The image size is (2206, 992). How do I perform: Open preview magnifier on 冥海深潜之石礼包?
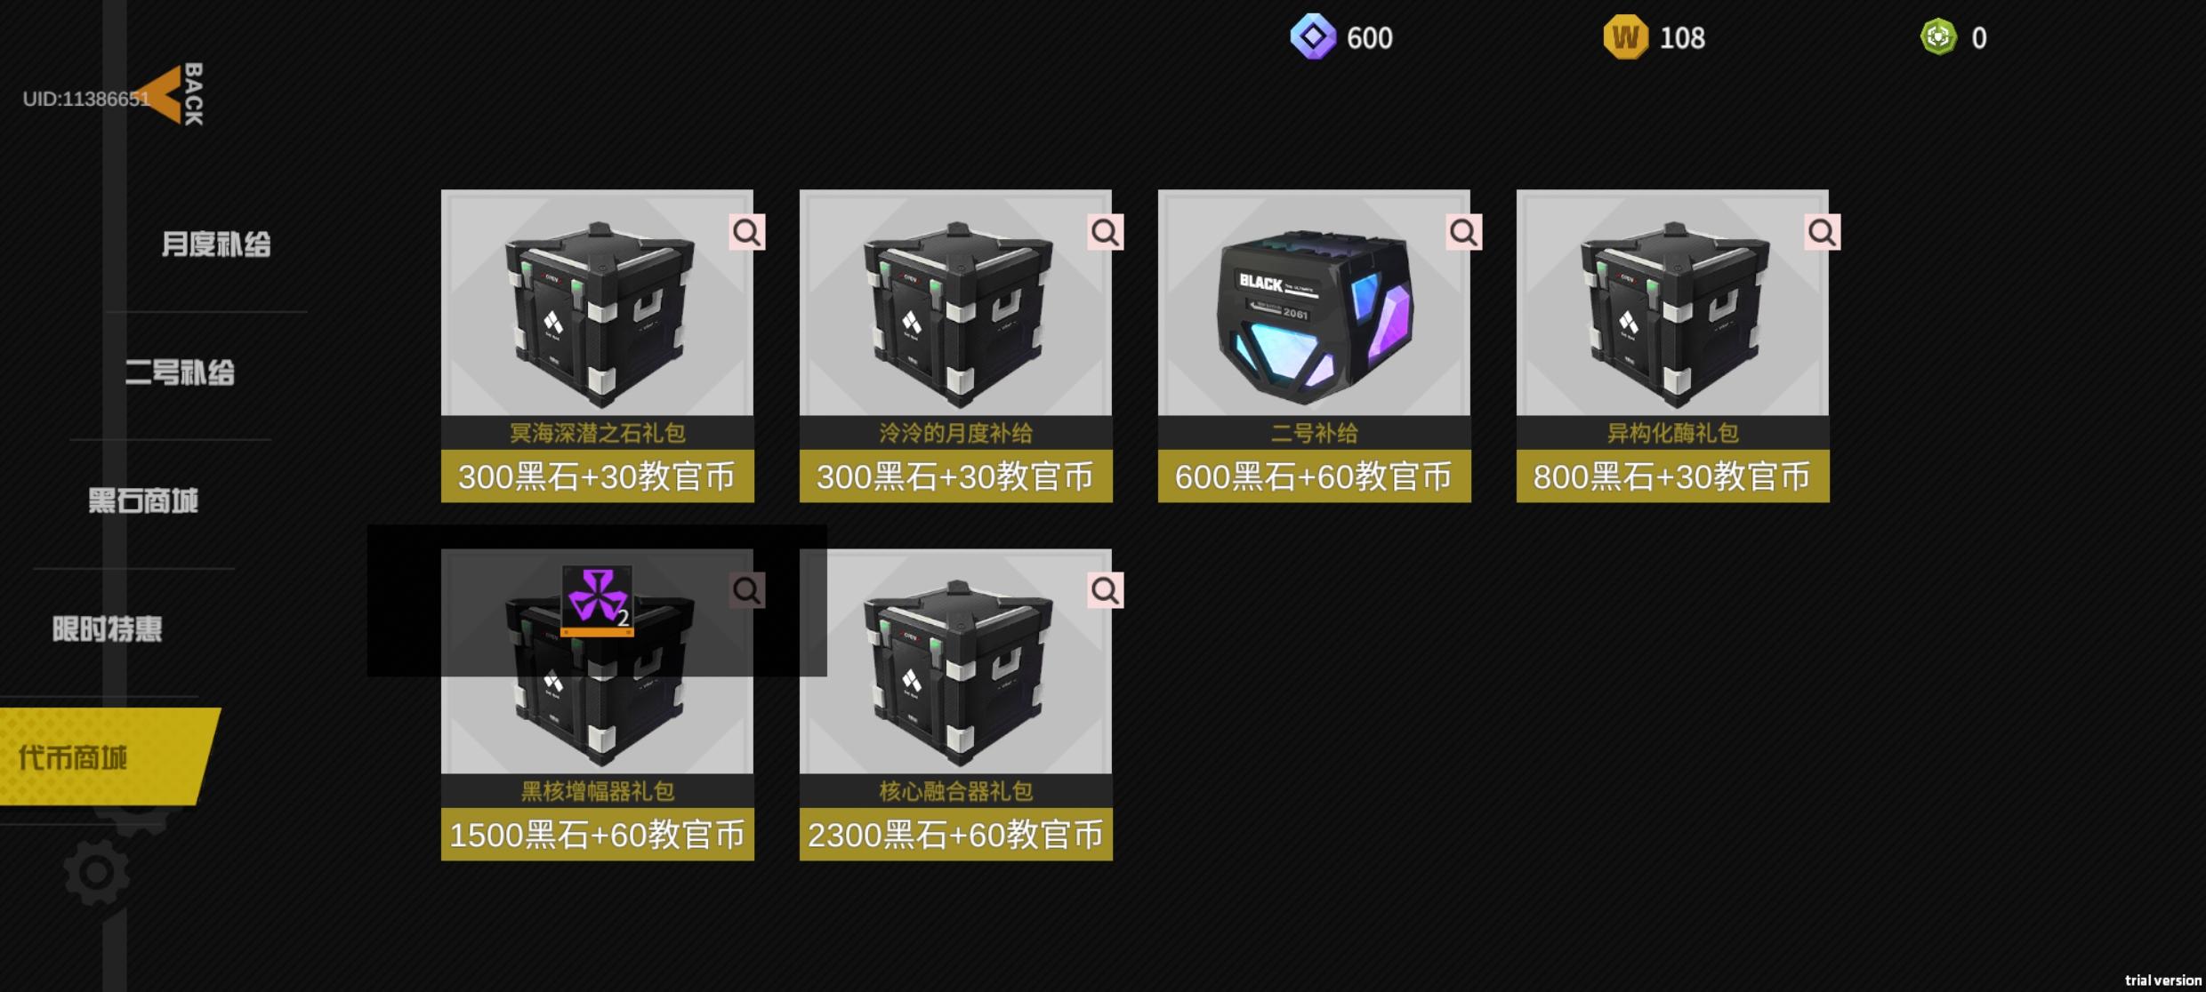(747, 233)
